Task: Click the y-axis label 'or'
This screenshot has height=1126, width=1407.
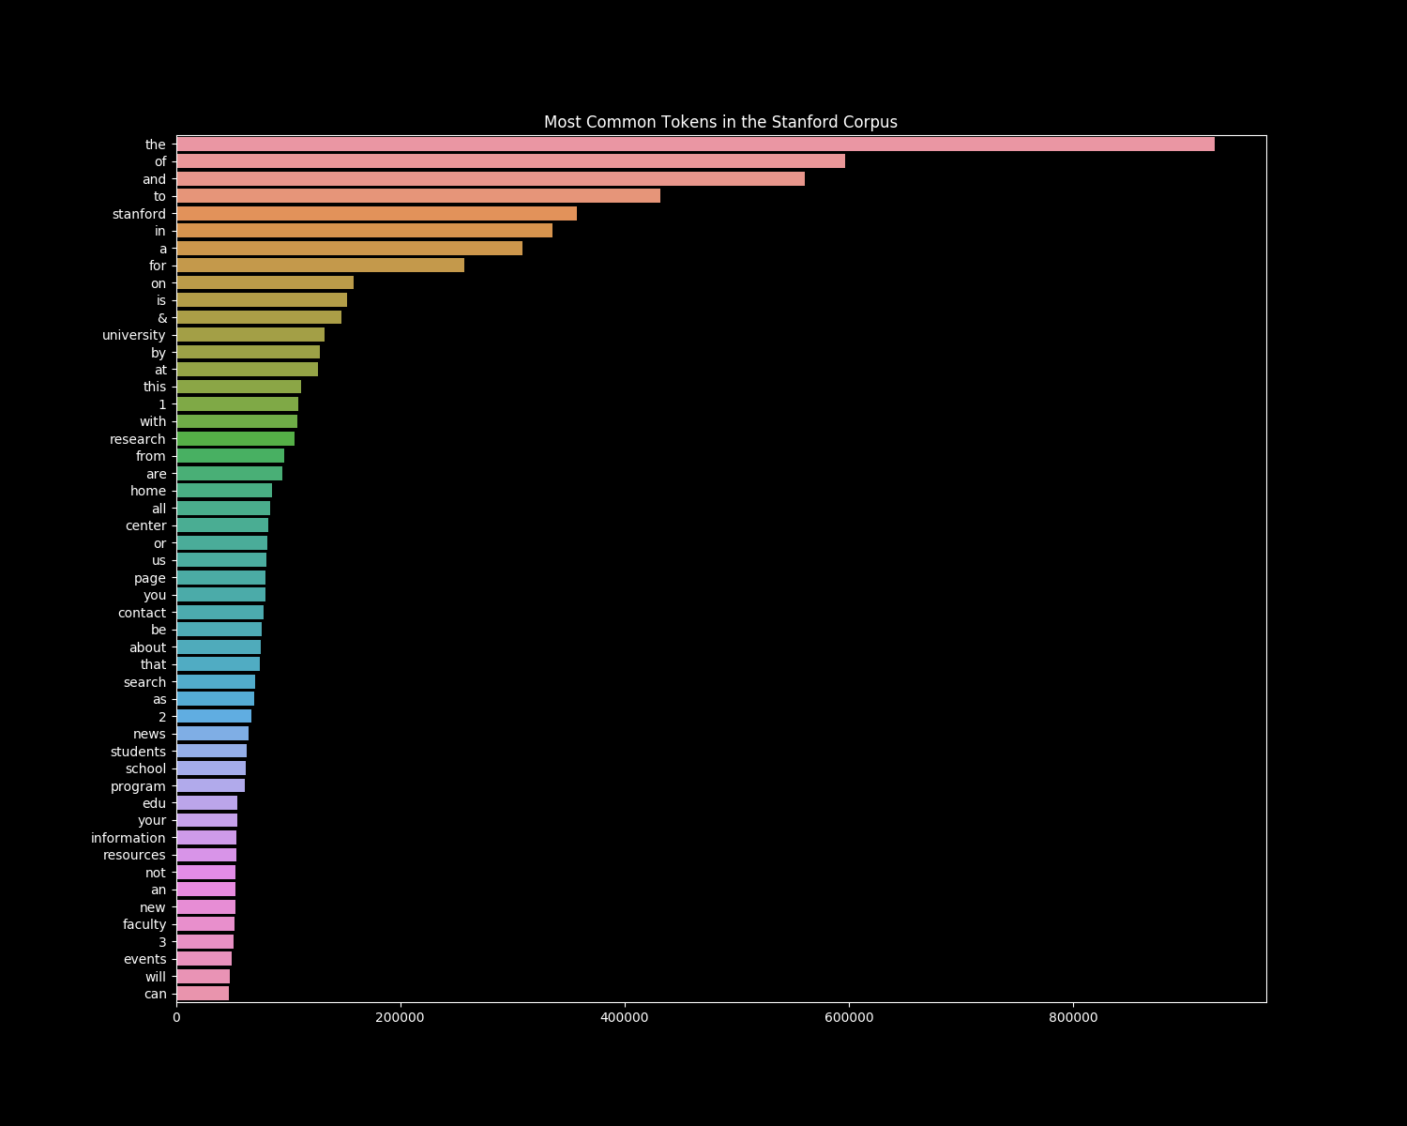Action: (159, 543)
